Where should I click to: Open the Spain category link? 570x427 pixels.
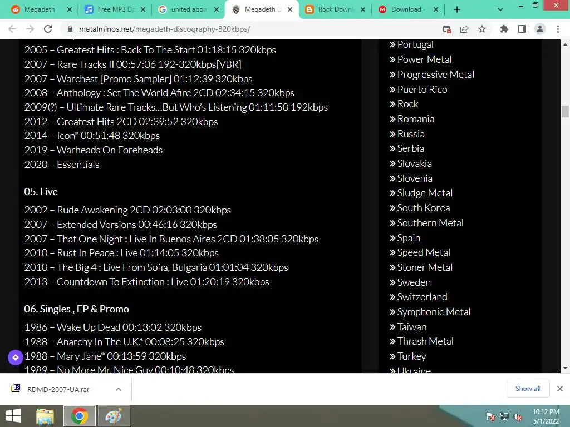point(409,238)
